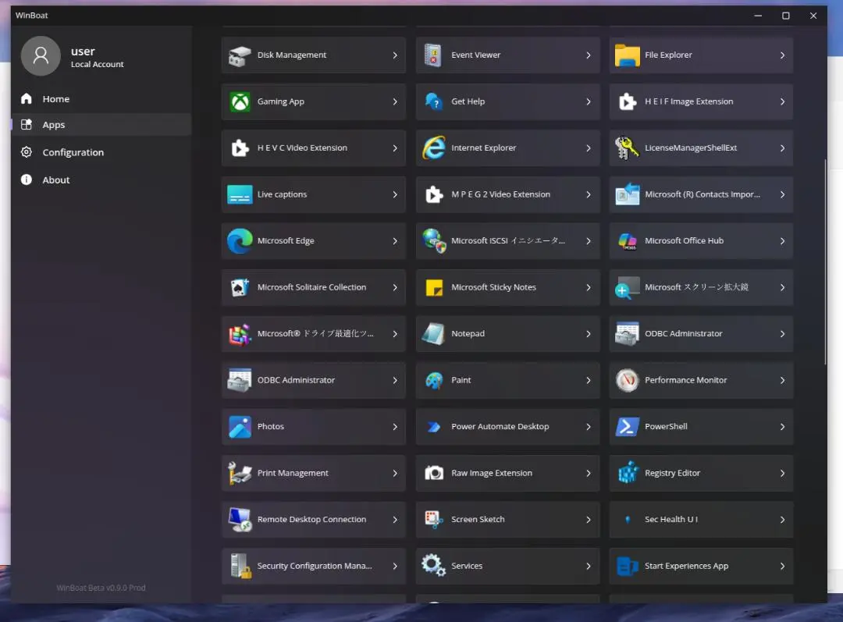
Task: Click the Performance Monitor icon
Action: 627,380
